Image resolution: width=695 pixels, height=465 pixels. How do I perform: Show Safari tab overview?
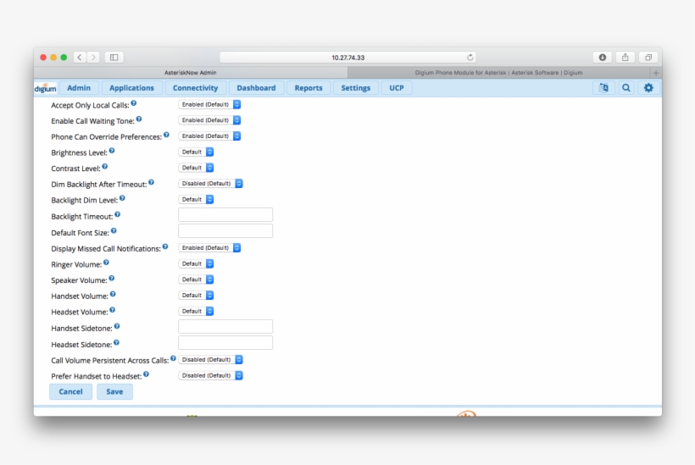(x=648, y=57)
